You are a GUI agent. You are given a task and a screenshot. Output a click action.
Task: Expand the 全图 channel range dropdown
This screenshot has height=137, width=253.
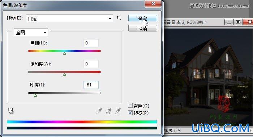(x=31, y=33)
